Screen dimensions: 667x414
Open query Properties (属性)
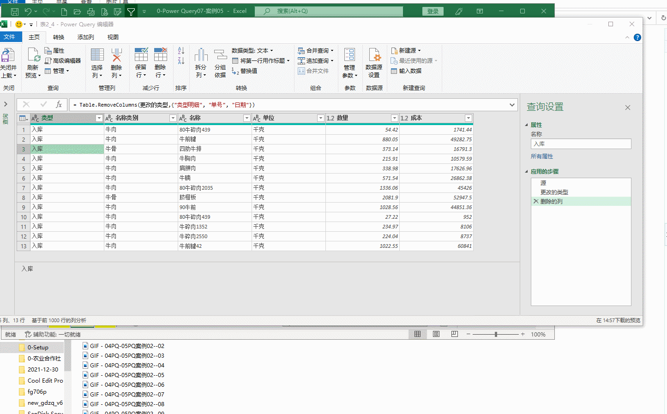click(54, 51)
